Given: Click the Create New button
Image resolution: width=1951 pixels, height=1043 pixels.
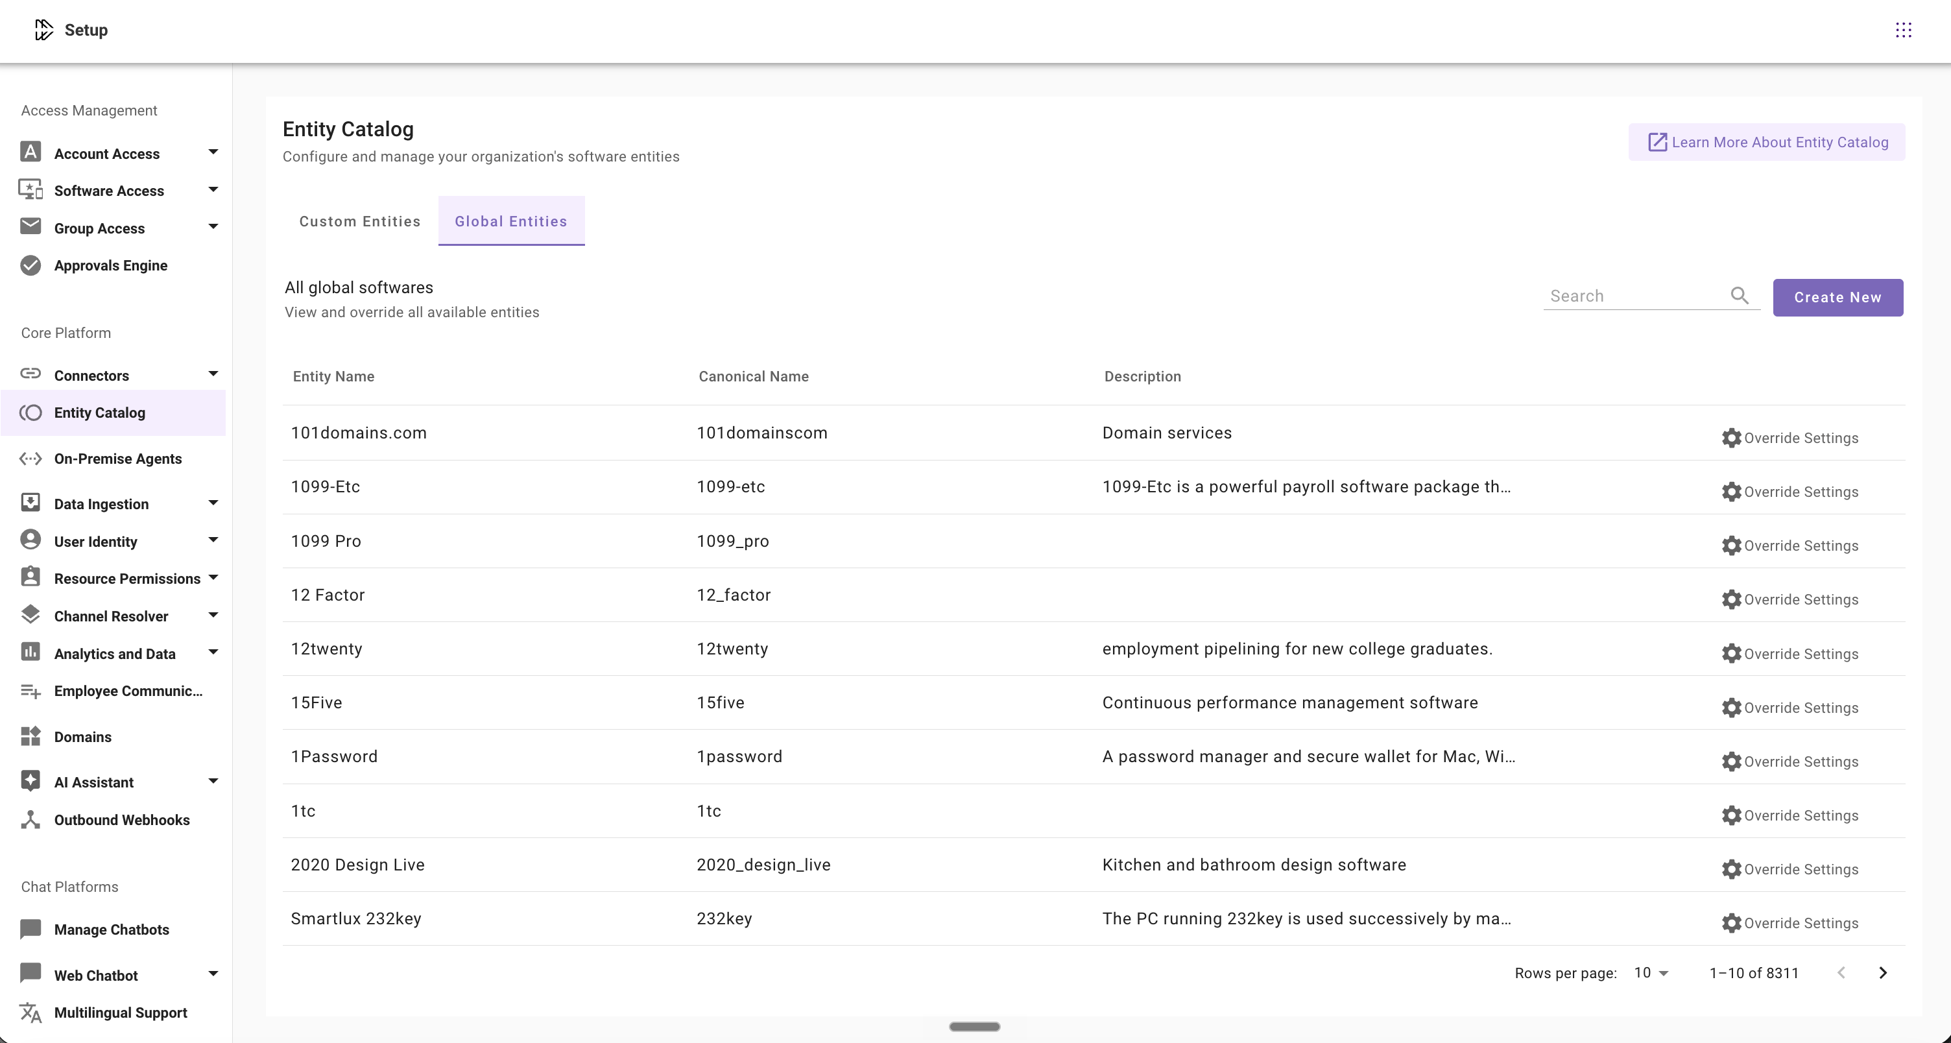Looking at the screenshot, I should [1837, 298].
